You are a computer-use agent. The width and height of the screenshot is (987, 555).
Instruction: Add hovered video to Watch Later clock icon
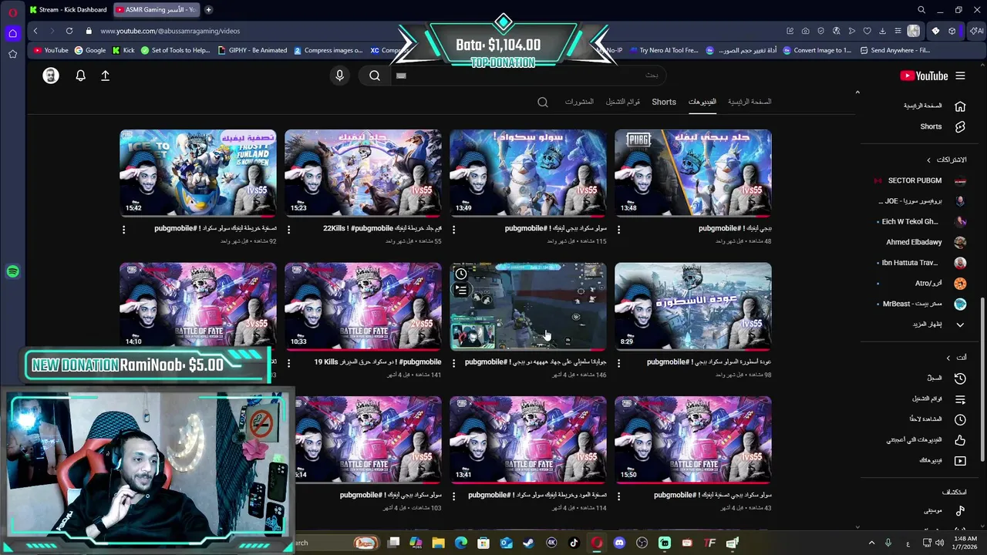click(461, 274)
